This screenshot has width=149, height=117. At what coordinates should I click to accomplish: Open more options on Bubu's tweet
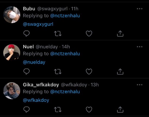click(x=139, y=9)
